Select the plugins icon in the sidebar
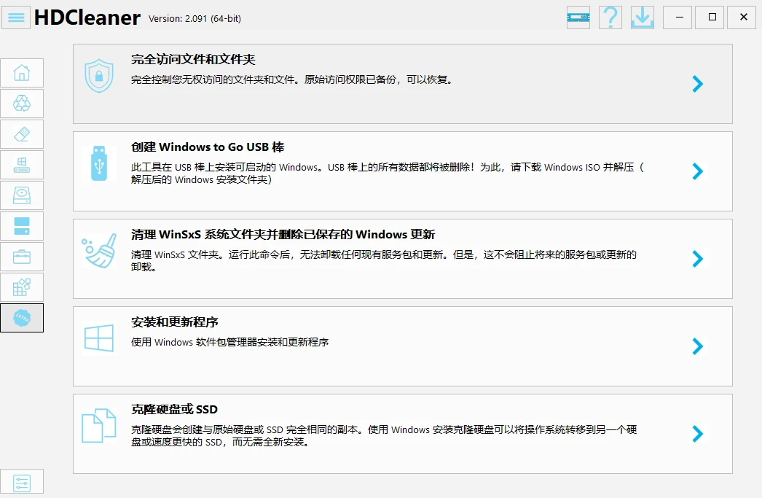Image resolution: width=762 pixels, height=498 pixels. pos(22,287)
